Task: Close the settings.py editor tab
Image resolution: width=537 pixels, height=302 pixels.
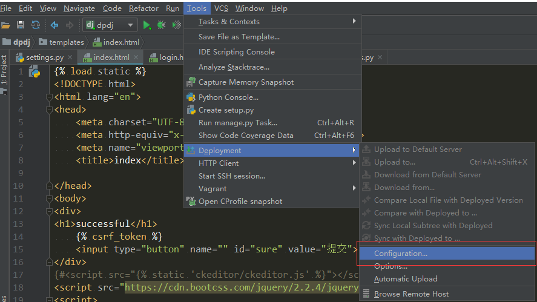Action: pyautogui.click(x=71, y=57)
